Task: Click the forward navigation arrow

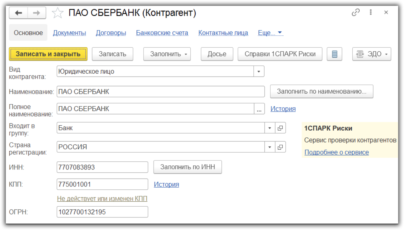Action: tap(37, 13)
